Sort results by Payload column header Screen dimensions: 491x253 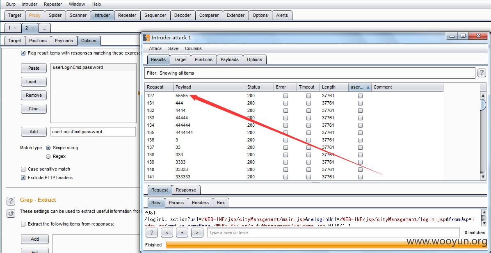[209, 87]
